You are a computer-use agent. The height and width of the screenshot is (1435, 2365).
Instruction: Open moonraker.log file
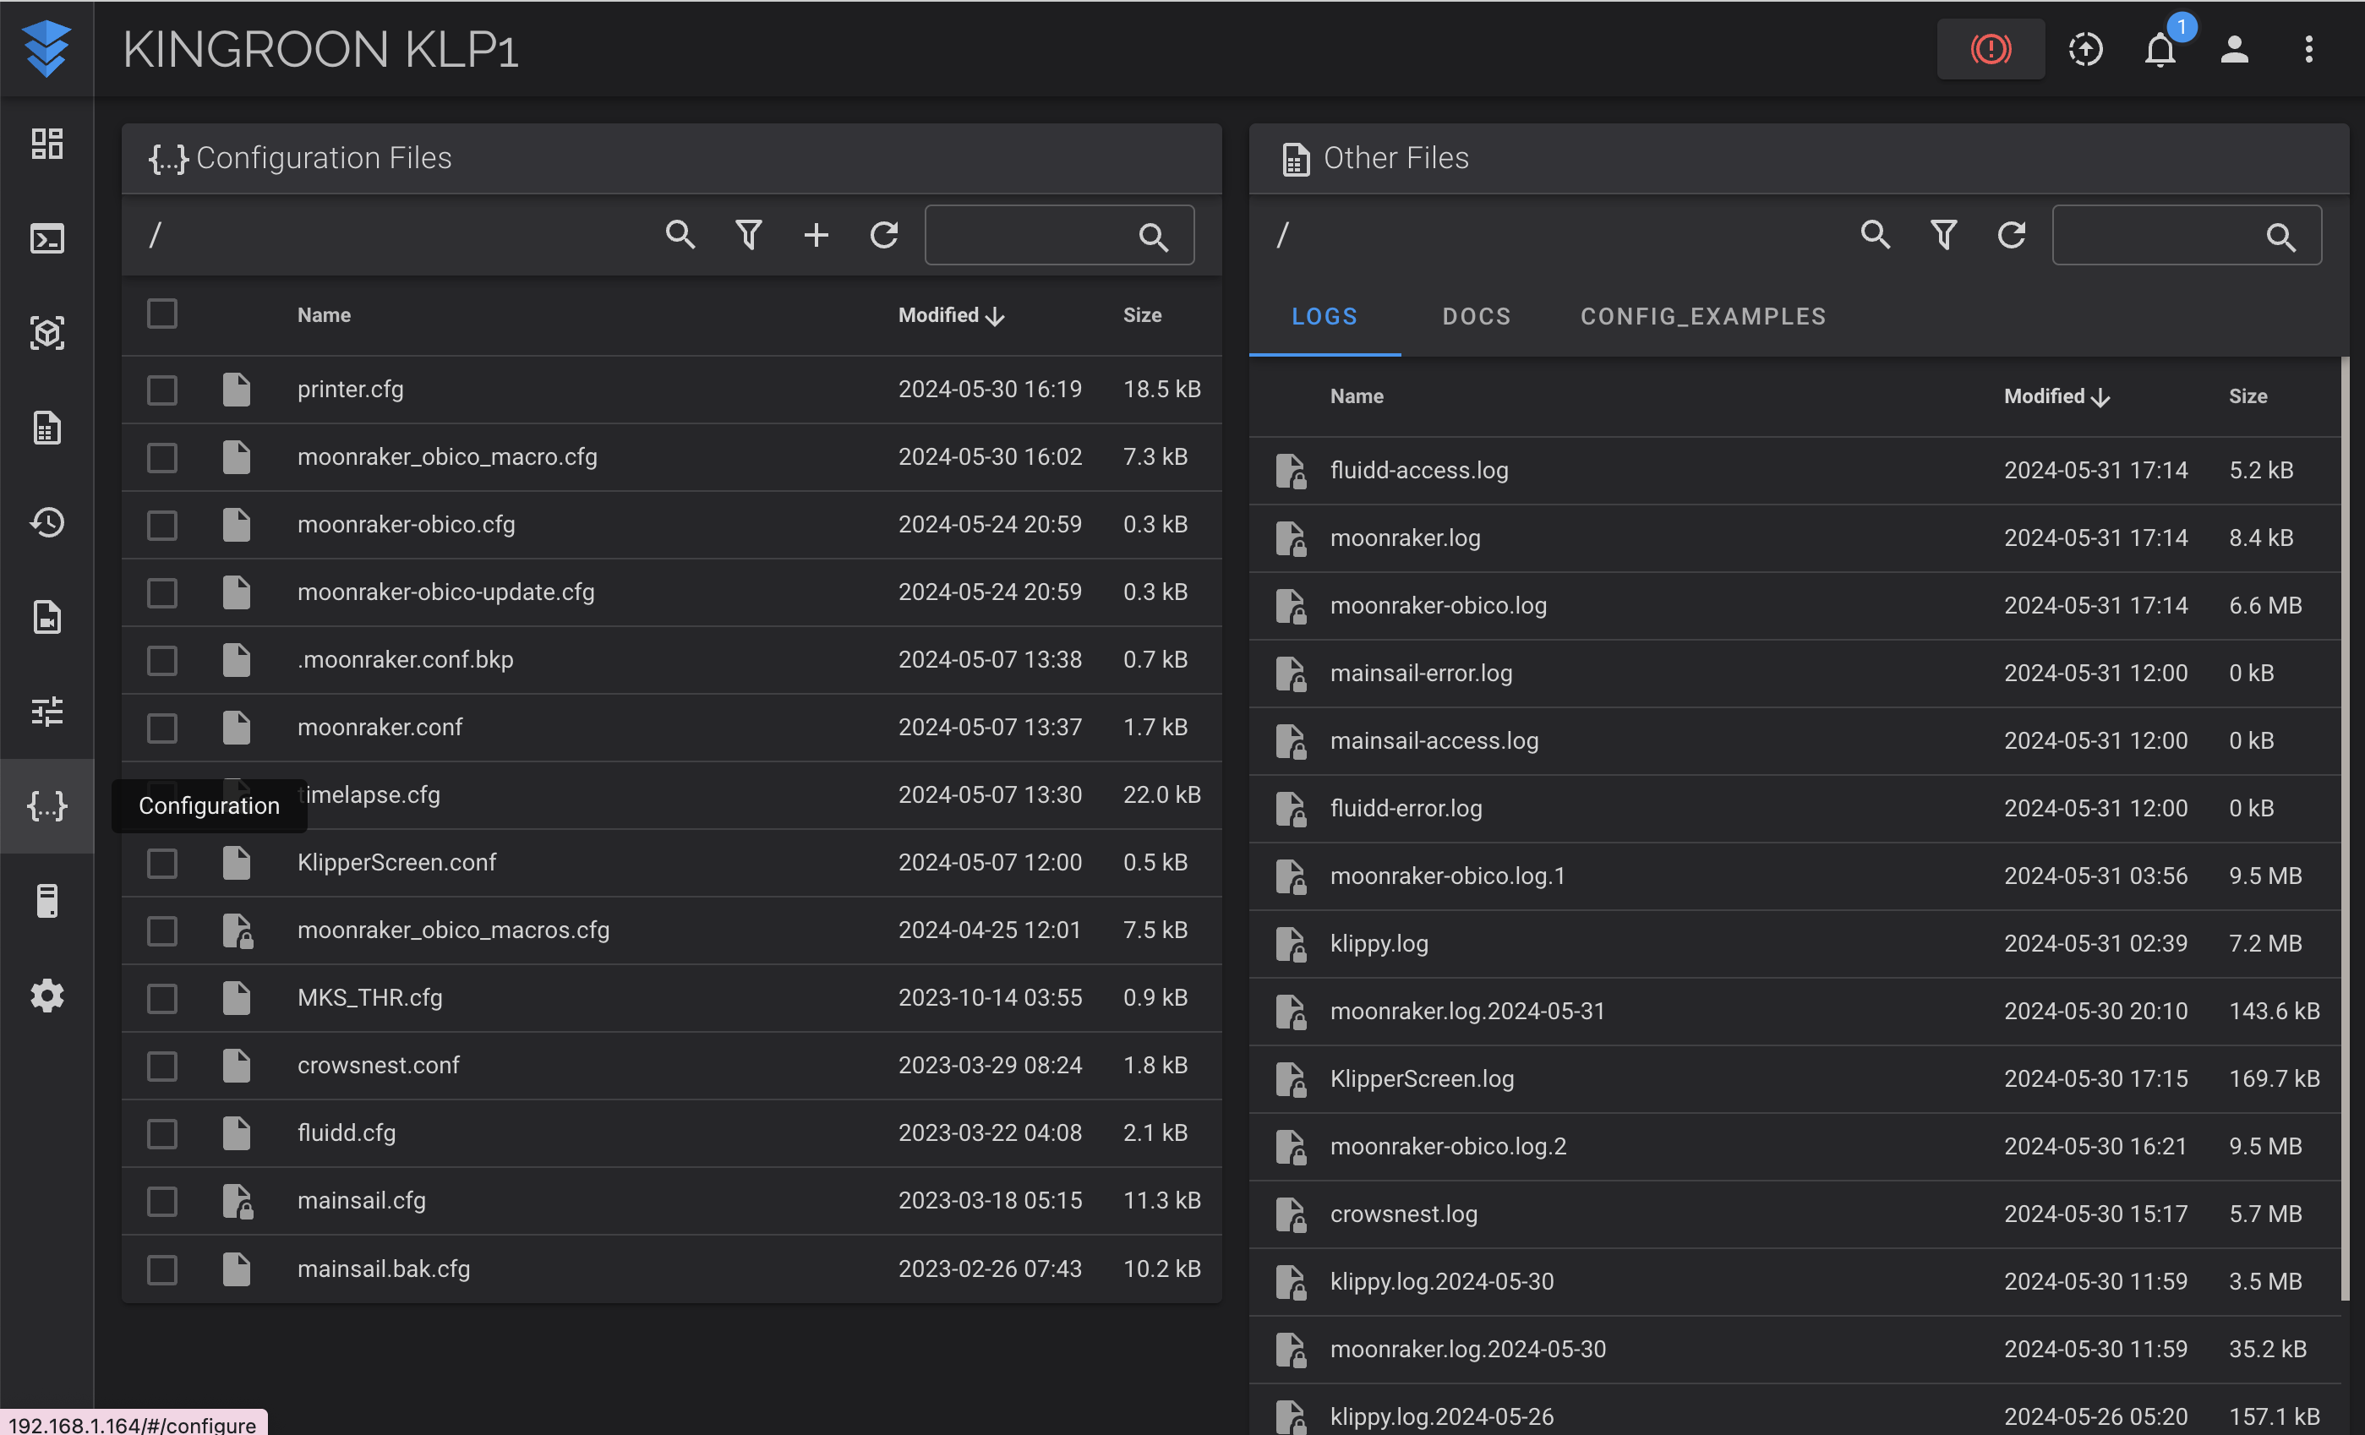(1405, 537)
